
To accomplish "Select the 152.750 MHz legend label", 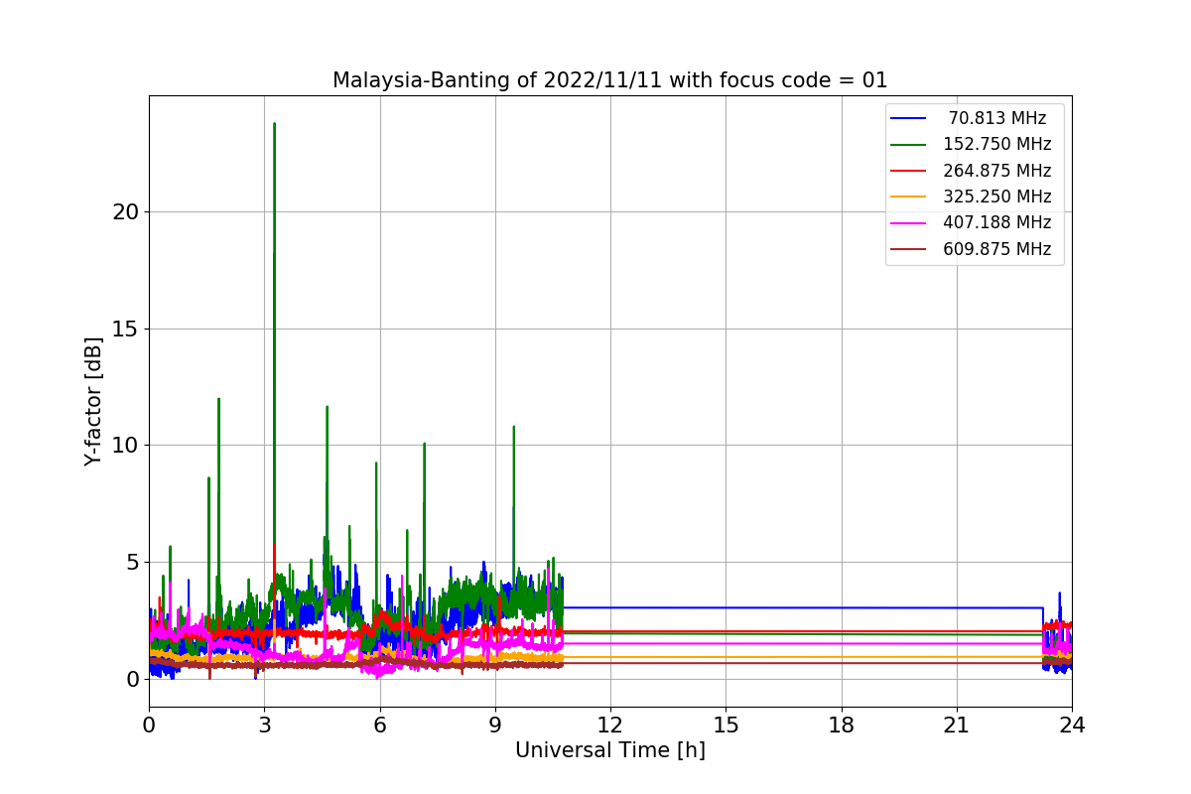I will click(997, 144).
